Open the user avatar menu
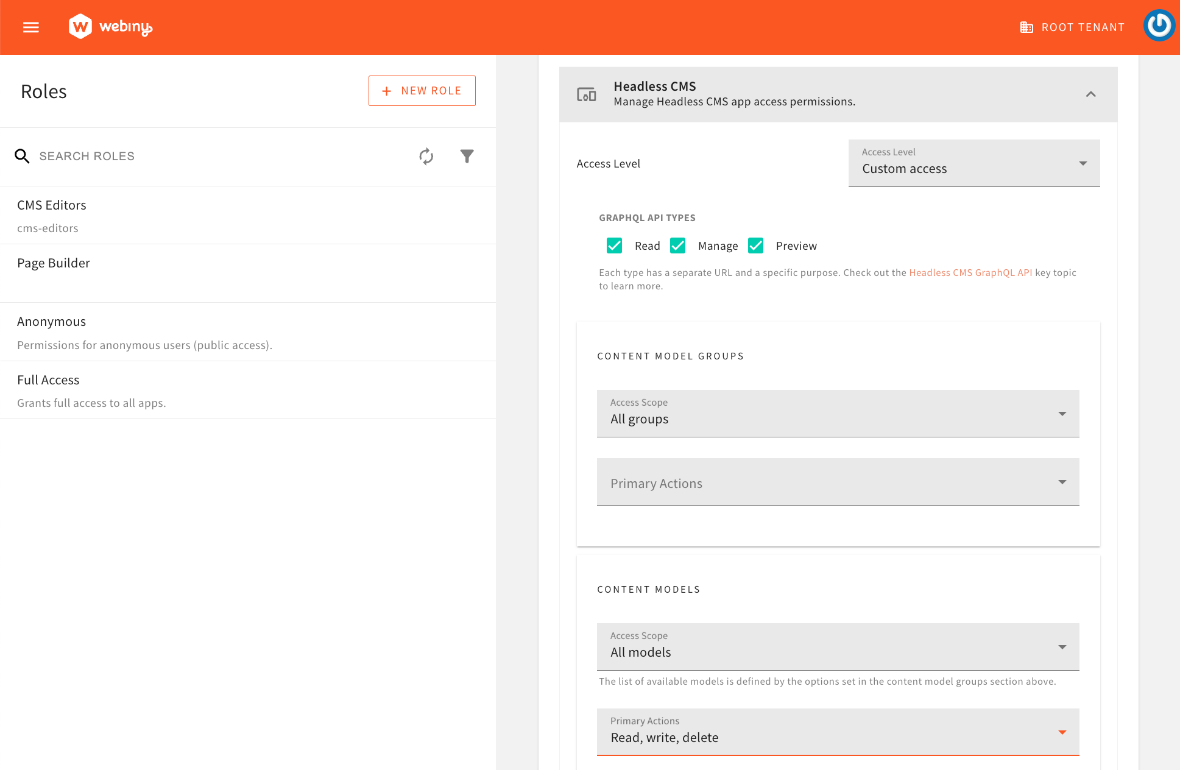This screenshot has width=1180, height=770. point(1159,26)
